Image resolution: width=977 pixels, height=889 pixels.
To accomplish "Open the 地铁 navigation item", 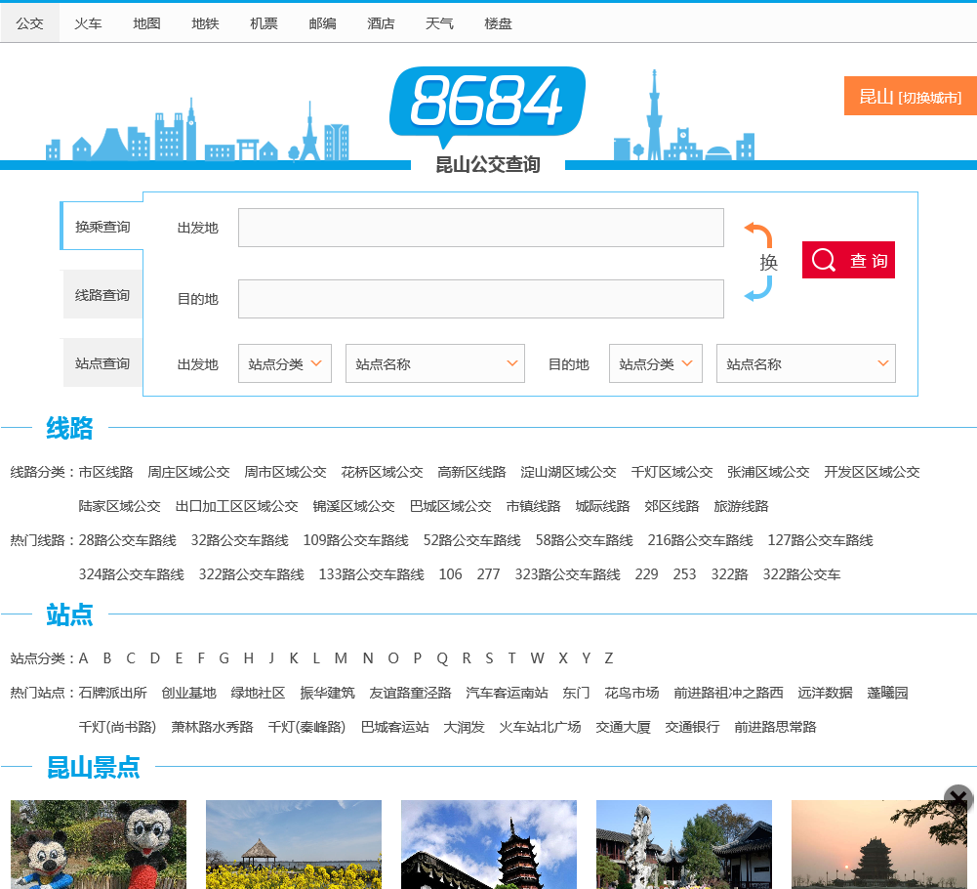I will (x=205, y=23).
